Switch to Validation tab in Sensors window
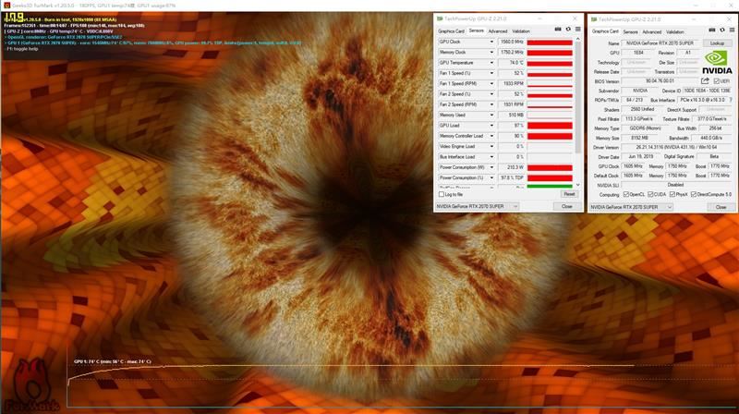The height and width of the screenshot is (414, 739). (521, 31)
